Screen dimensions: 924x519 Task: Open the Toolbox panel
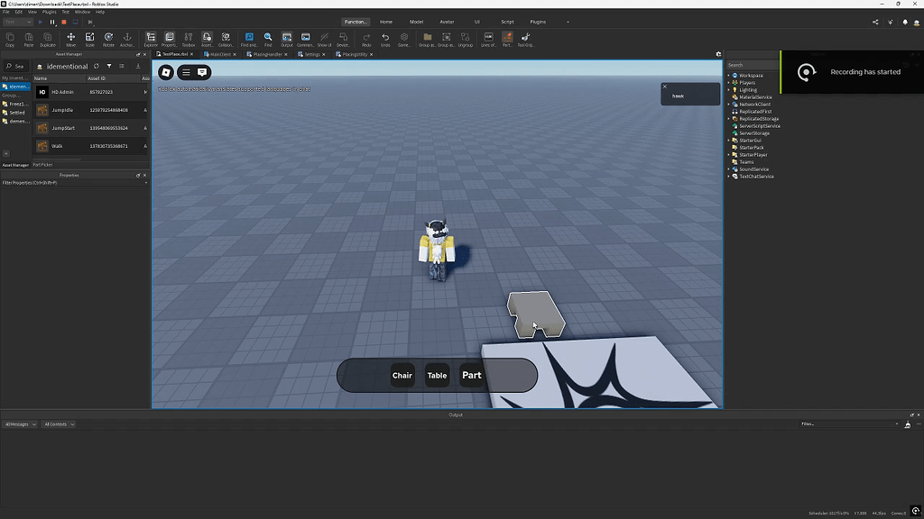187,38
